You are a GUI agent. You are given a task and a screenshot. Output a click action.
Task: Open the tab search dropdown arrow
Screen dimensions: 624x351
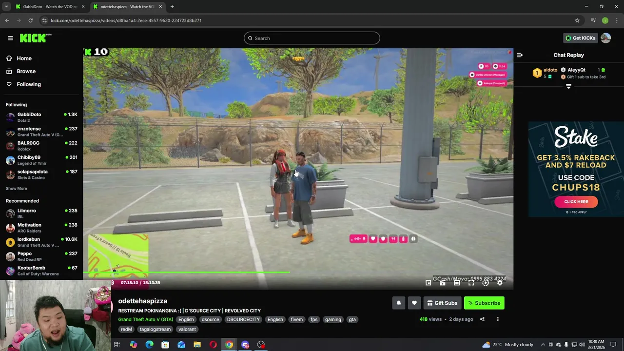(x=6, y=7)
